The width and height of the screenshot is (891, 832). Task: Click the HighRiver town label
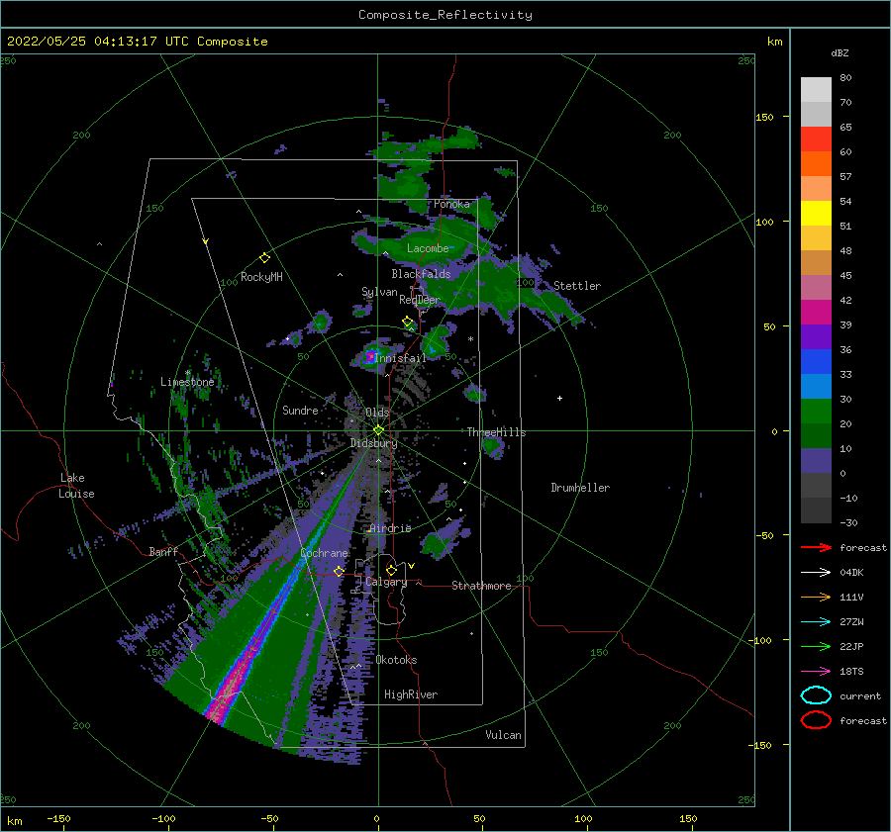click(411, 694)
